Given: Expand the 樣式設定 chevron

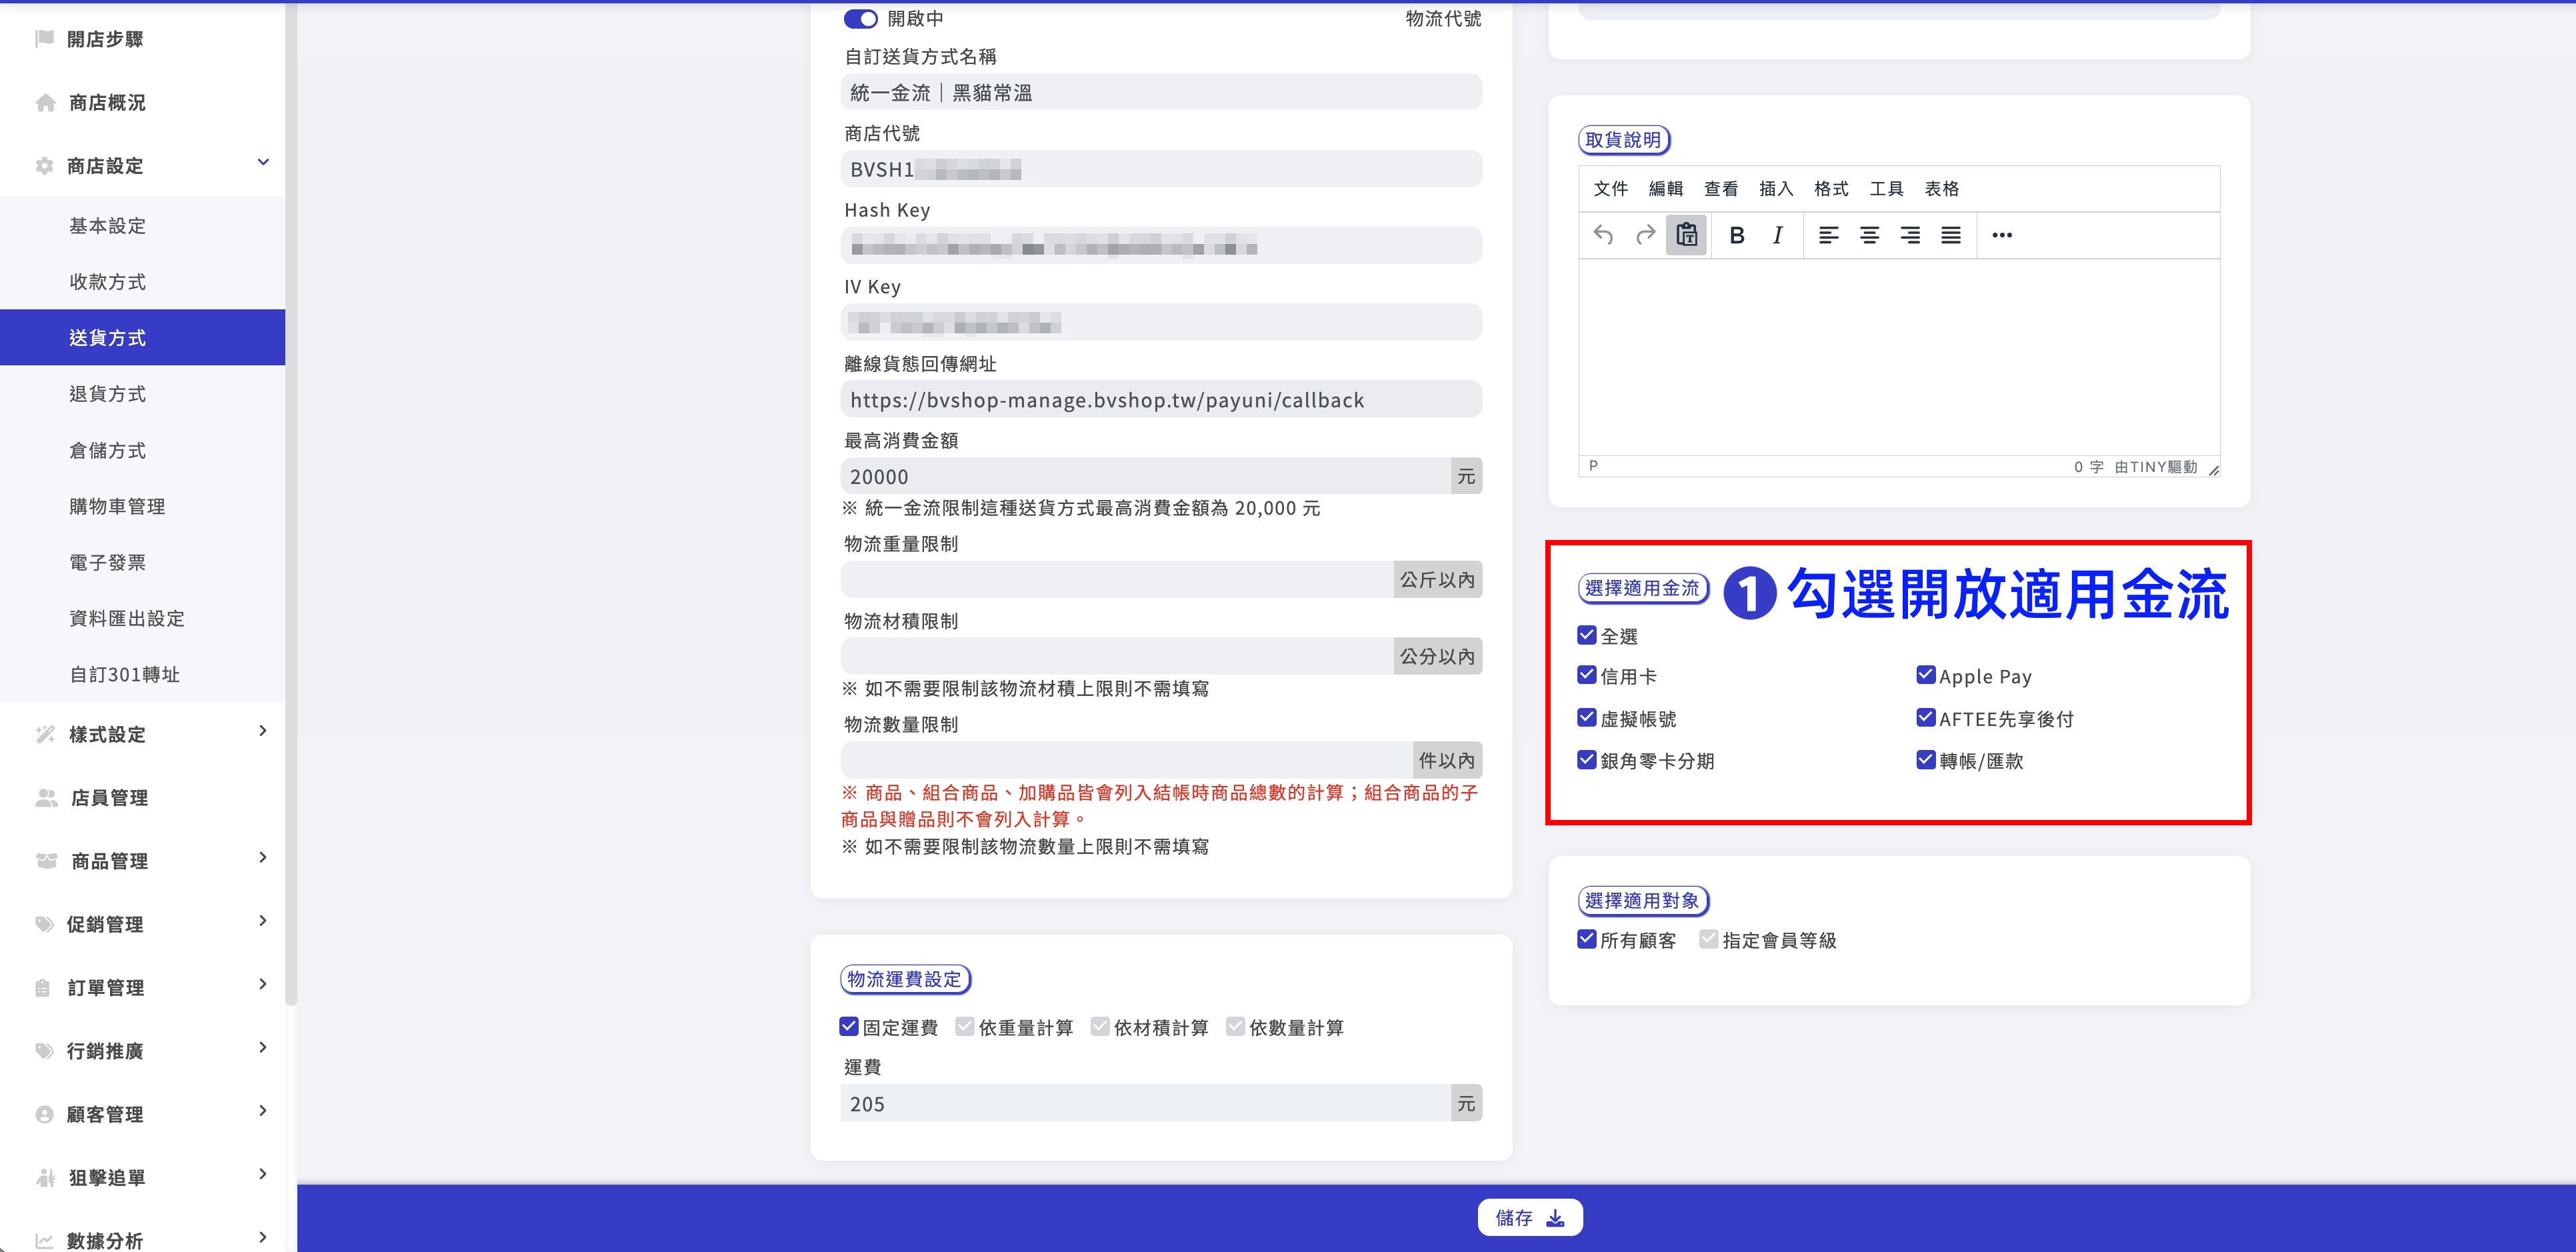Looking at the screenshot, I should 263,731.
